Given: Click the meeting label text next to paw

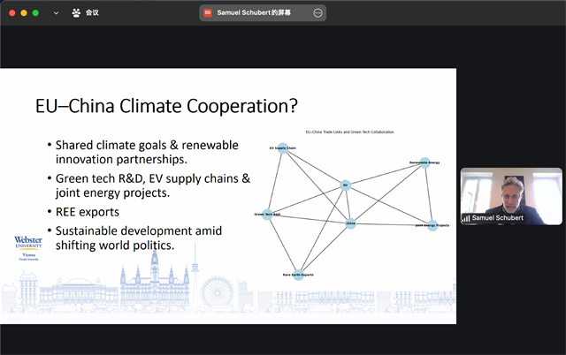Looking at the screenshot, I should click(92, 13).
